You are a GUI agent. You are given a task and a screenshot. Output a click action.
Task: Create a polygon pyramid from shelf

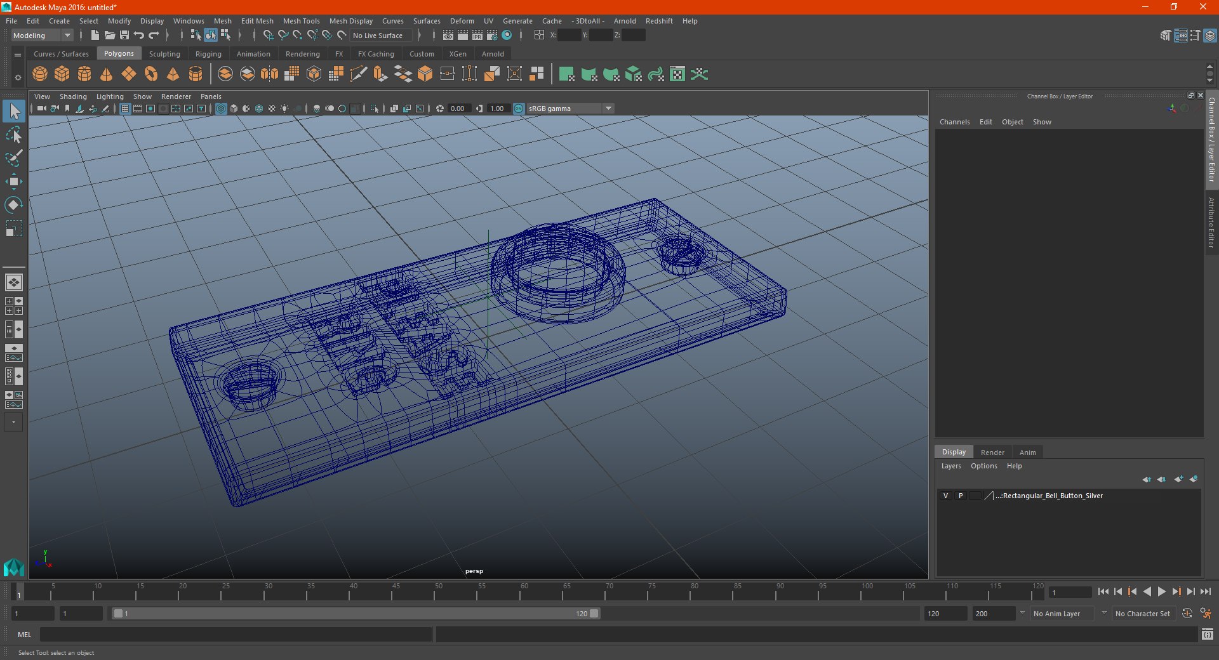[x=173, y=74]
